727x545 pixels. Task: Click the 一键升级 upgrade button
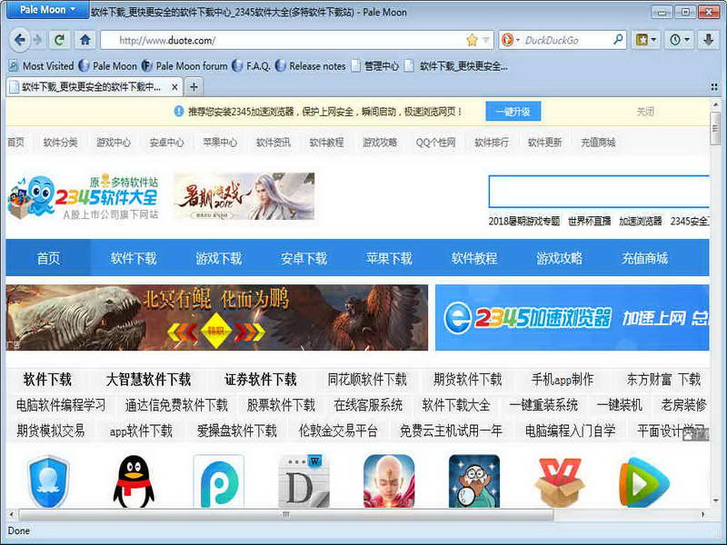[x=513, y=112]
